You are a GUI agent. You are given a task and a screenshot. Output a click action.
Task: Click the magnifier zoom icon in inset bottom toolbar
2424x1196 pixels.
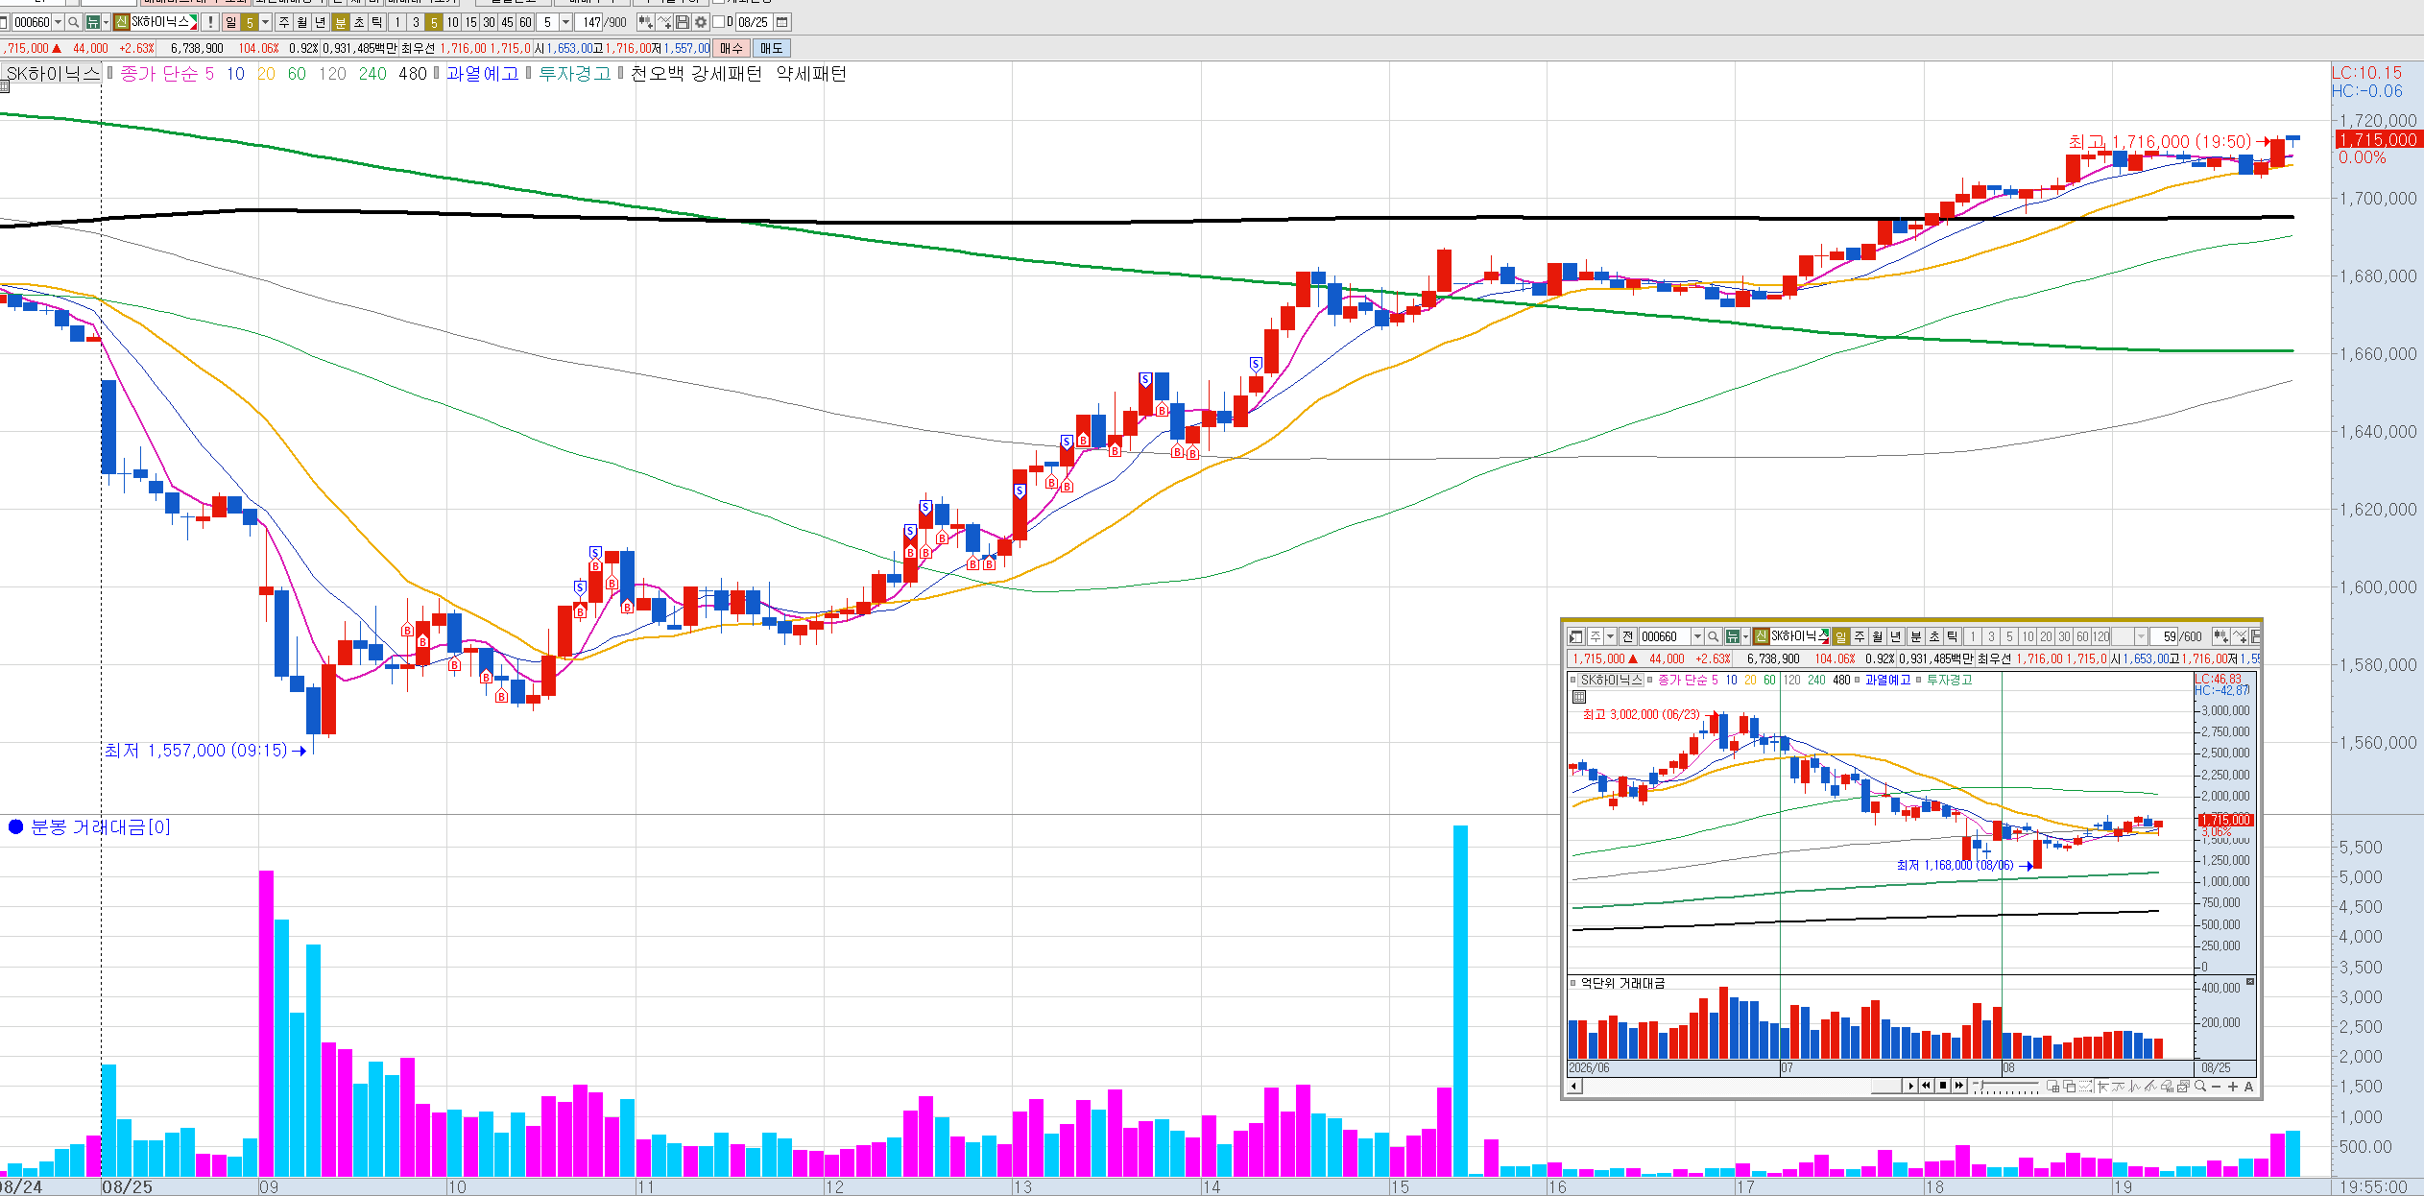pyautogui.click(x=2200, y=1086)
